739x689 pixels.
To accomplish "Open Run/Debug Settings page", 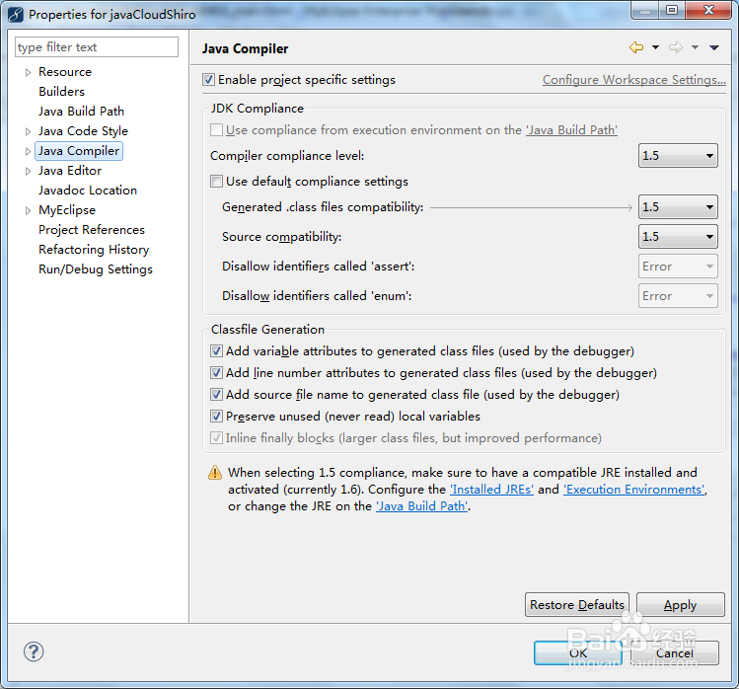I will 96,269.
